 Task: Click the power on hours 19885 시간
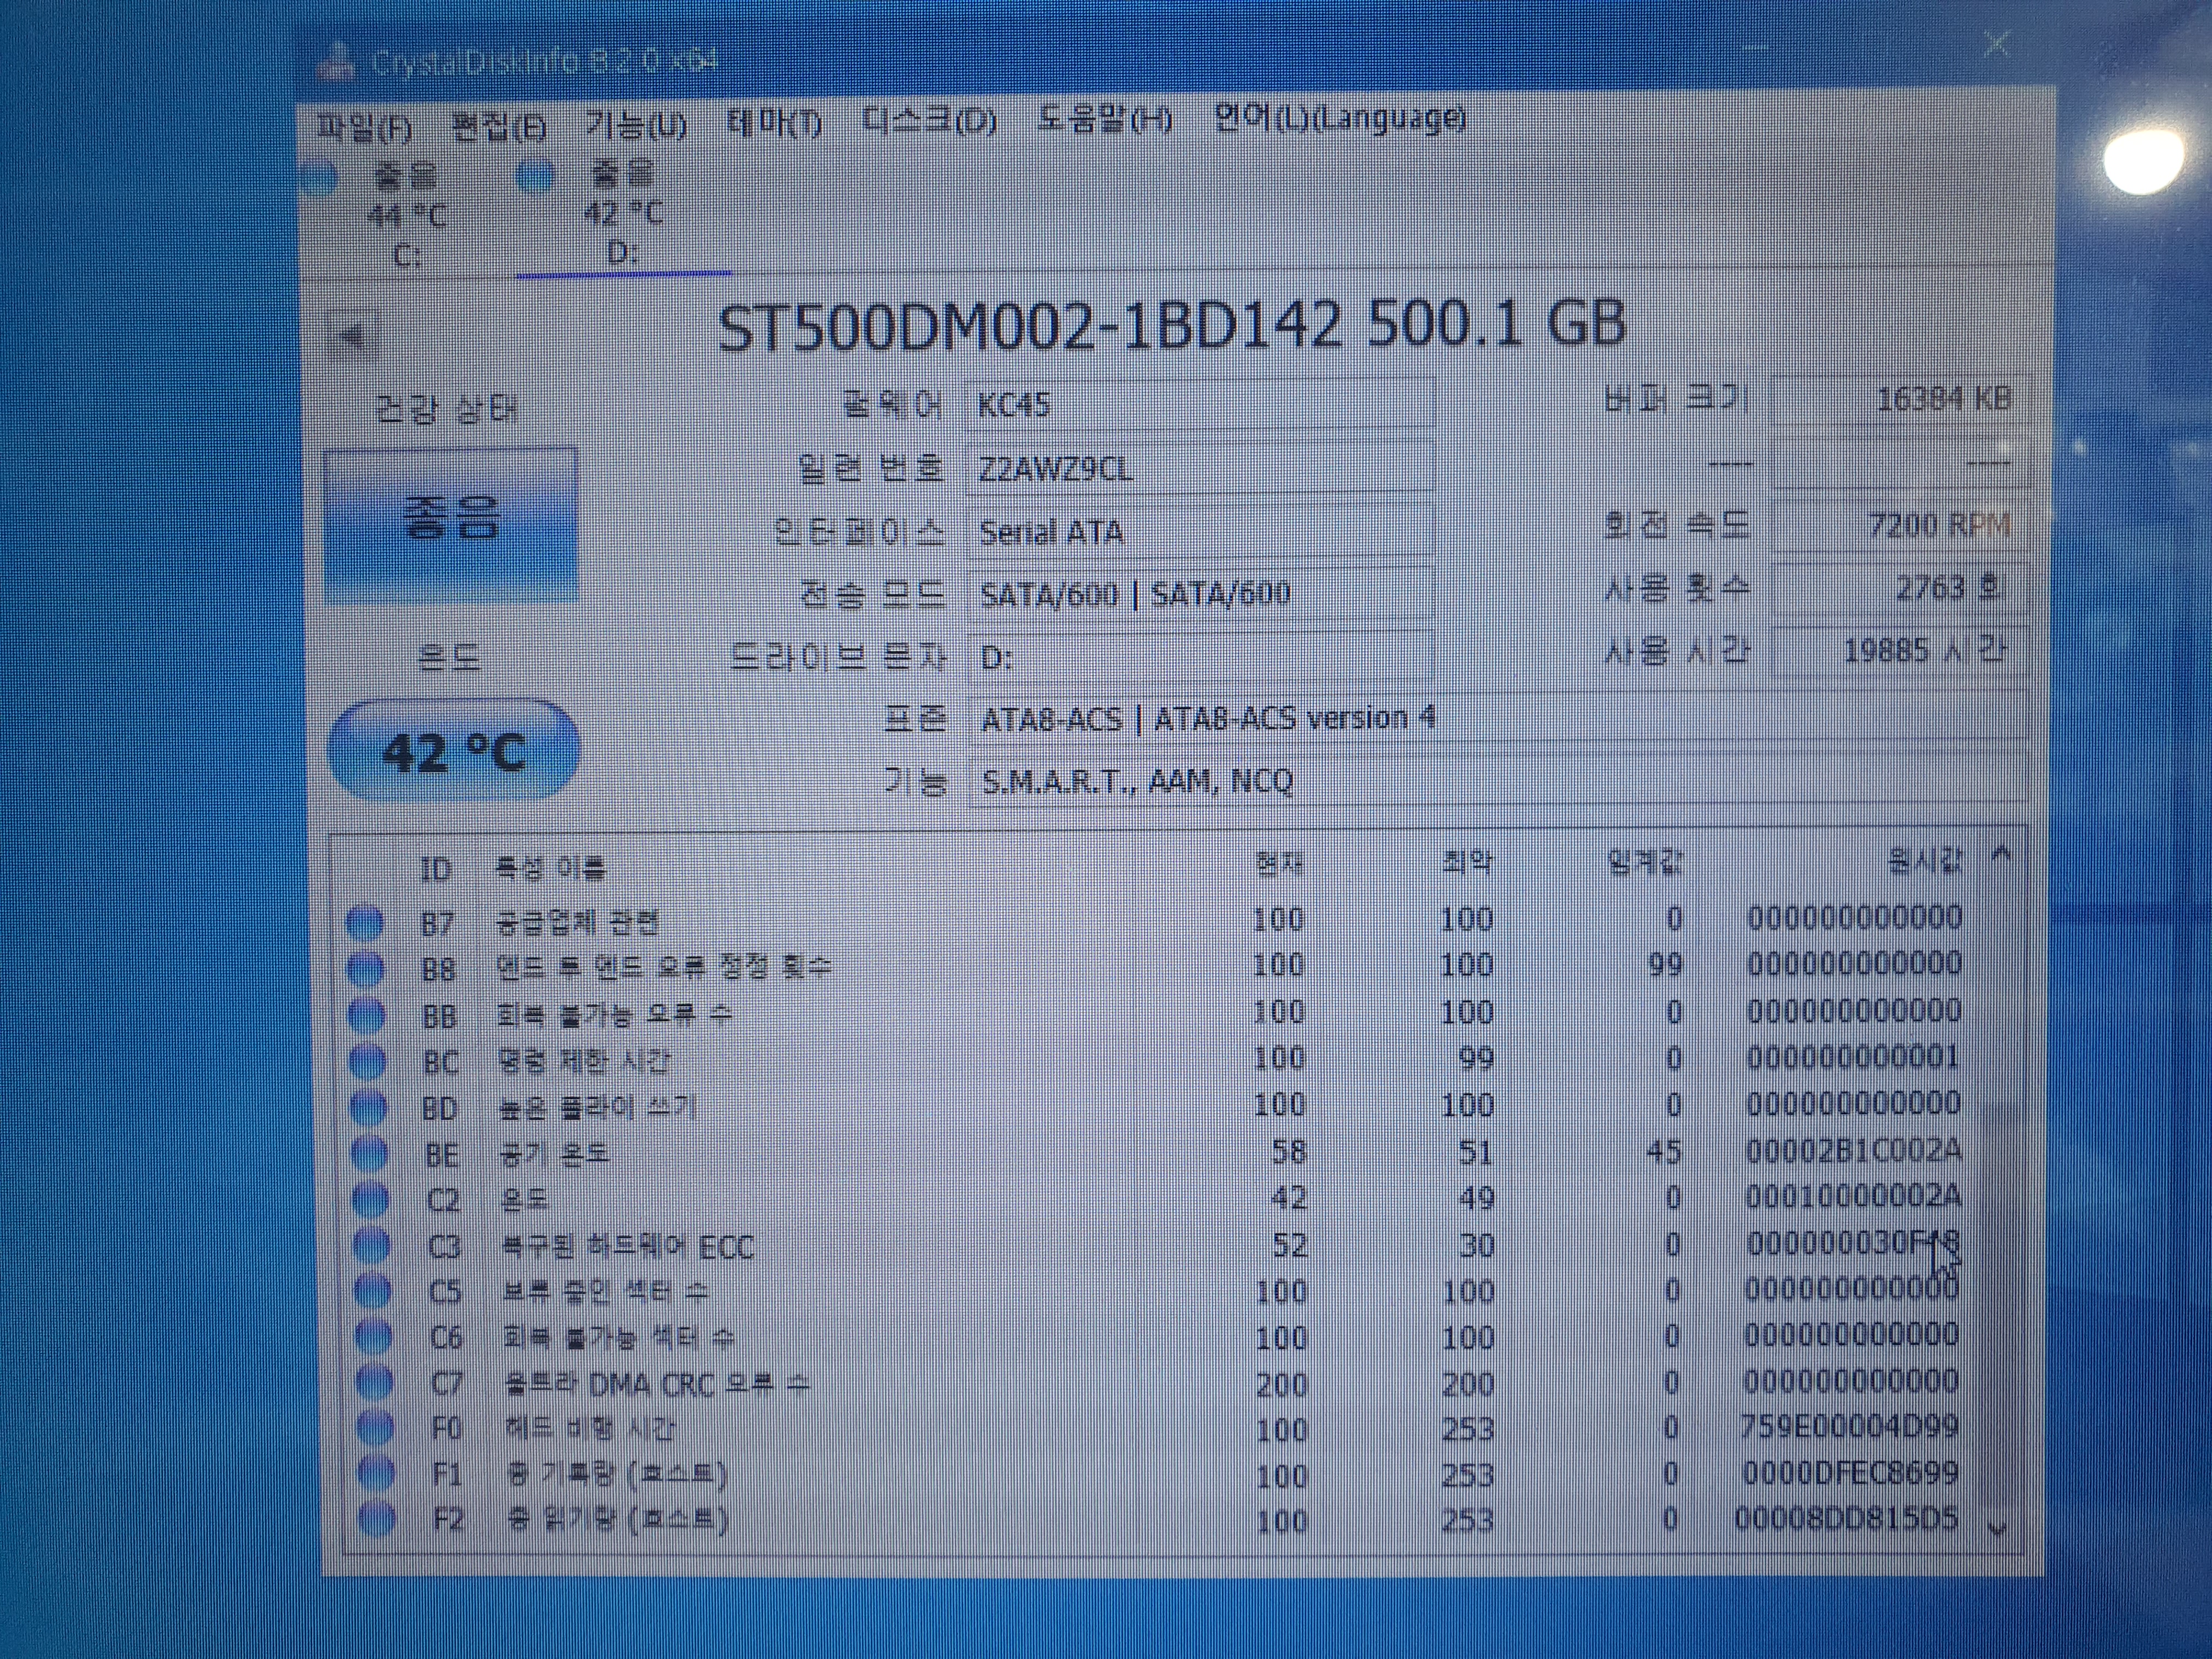[x=1900, y=651]
